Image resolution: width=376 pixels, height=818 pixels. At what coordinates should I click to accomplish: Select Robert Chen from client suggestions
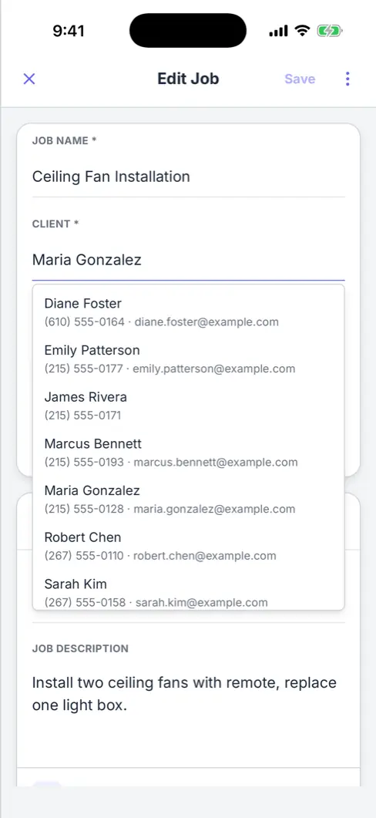(188, 546)
